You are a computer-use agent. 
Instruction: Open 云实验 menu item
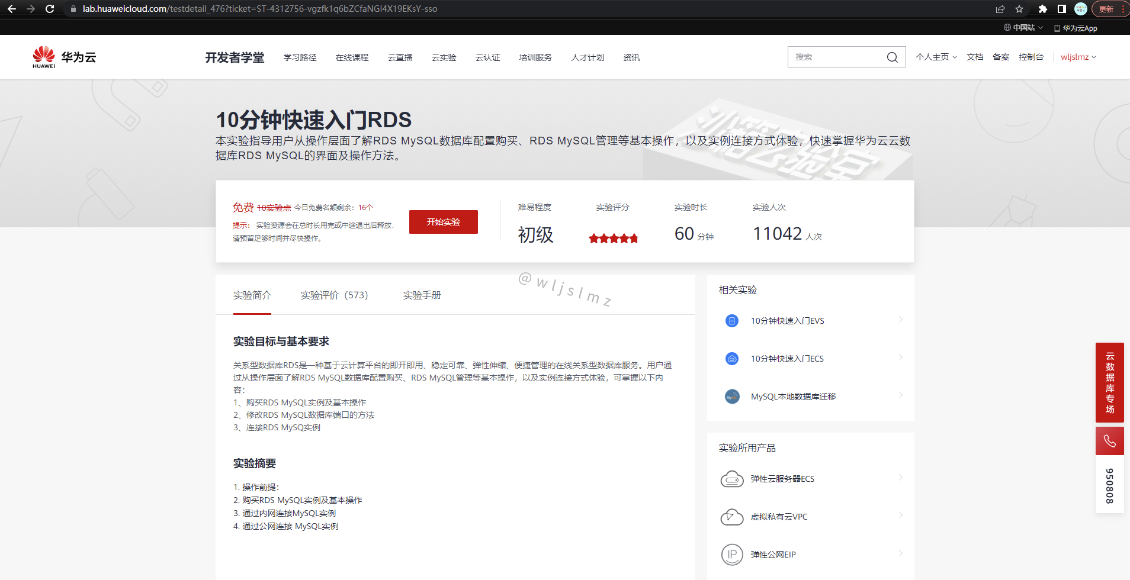pos(444,57)
